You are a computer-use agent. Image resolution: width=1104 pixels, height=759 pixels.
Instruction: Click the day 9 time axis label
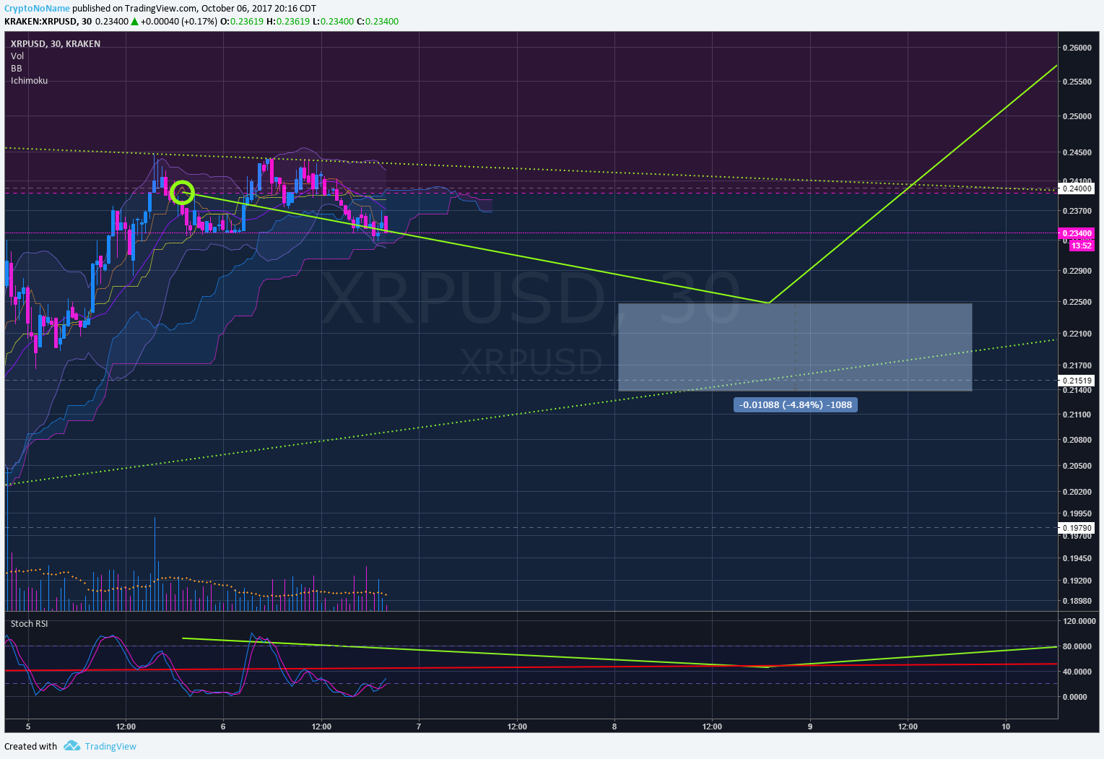coord(810,727)
